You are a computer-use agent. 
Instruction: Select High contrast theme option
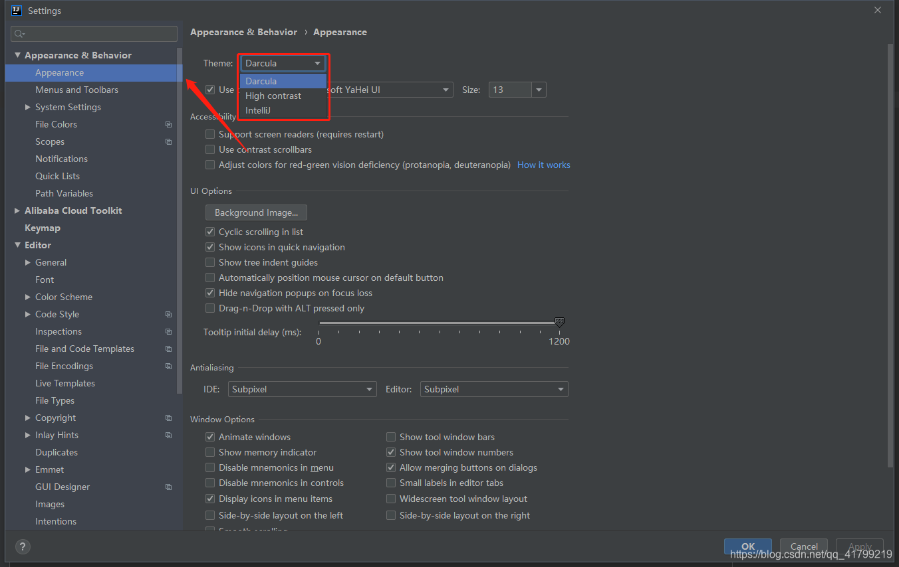tap(283, 96)
